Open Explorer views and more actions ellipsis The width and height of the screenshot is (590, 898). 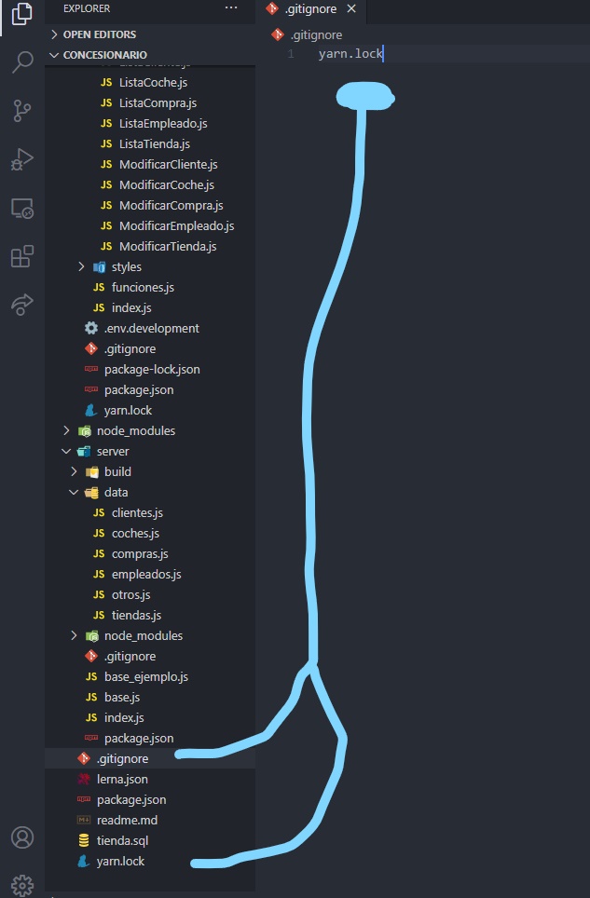pos(231,8)
